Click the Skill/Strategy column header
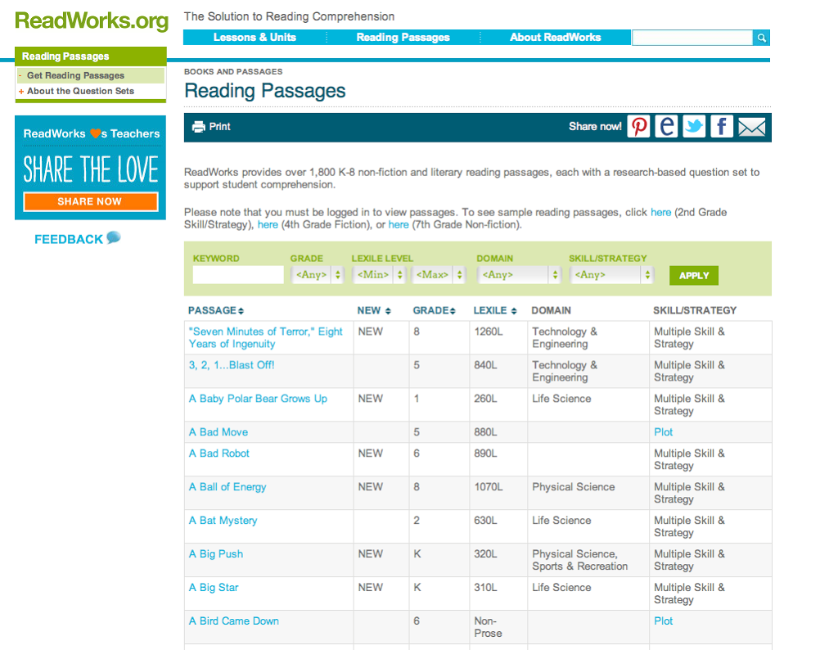Viewport: 838px width, 650px height. click(695, 310)
